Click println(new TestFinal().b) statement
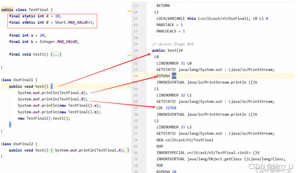Image resolution: width=298 pixels, height=173 pixels. pyautogui.click(x=59, y=112)
